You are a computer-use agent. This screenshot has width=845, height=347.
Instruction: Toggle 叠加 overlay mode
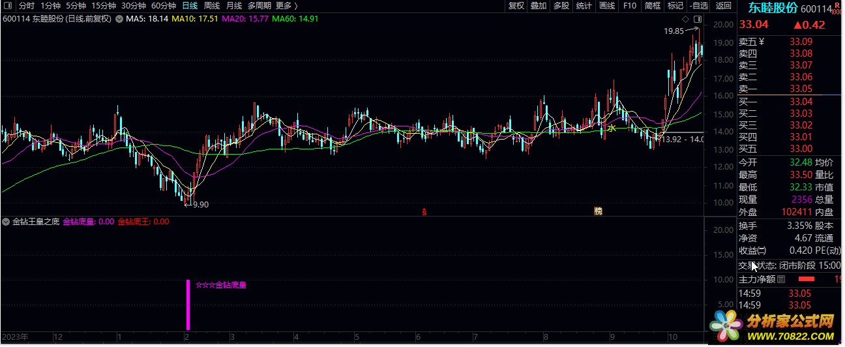(x=538, y=6)
